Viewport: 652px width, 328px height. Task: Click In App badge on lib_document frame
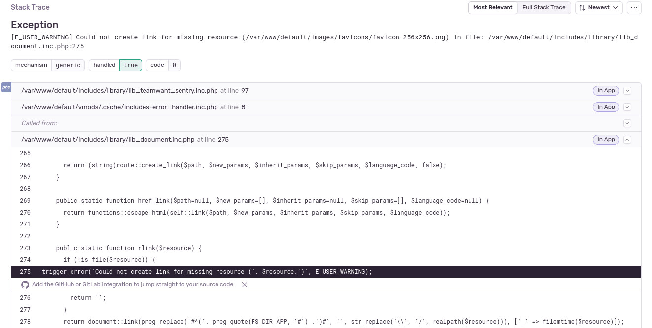(606, 140)
